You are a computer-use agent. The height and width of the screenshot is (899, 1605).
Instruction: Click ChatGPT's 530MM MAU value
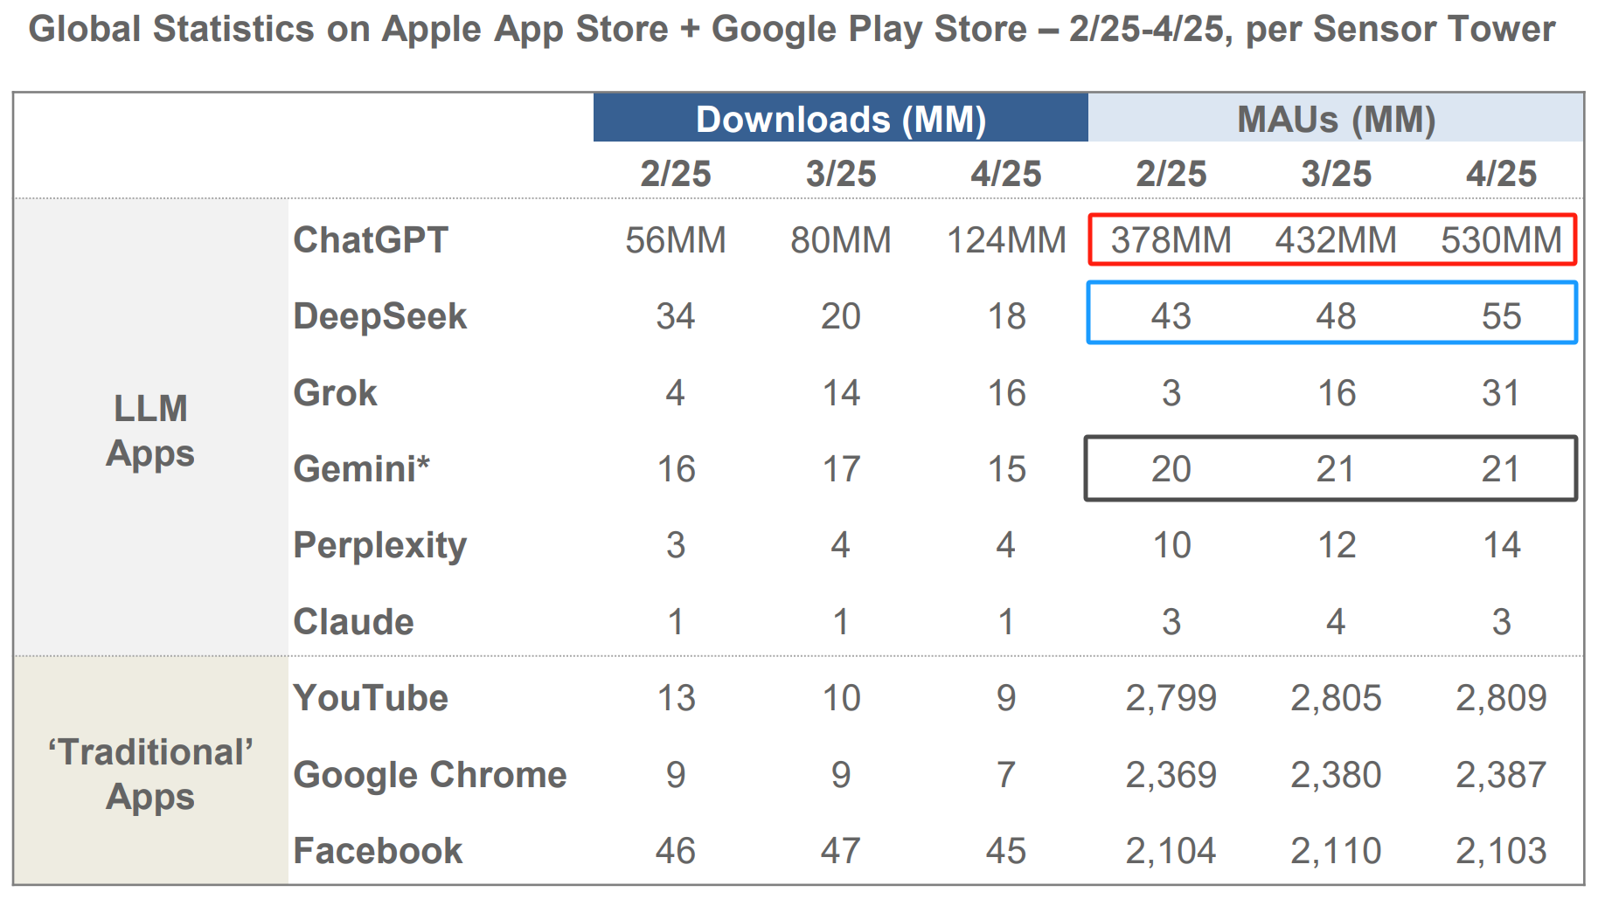click(1501, 240)
